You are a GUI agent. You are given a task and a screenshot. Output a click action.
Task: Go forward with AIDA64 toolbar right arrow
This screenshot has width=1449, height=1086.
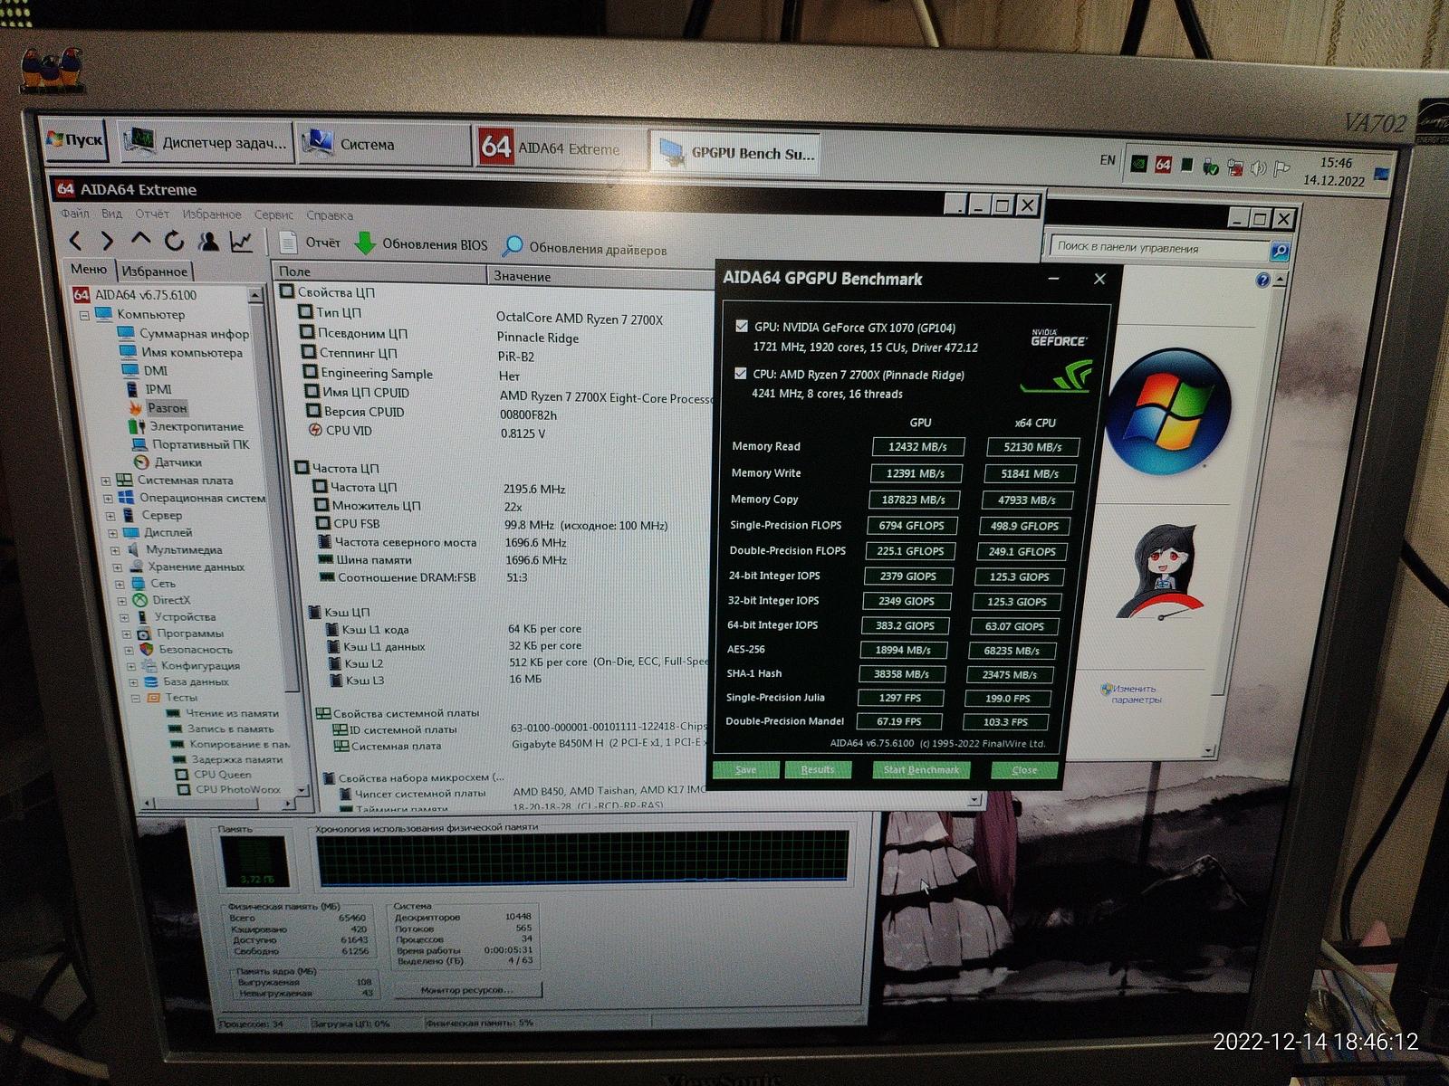coord(107,240)
